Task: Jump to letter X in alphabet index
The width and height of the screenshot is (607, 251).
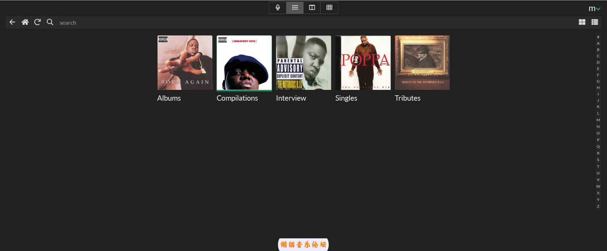Action: pos(598,193)
